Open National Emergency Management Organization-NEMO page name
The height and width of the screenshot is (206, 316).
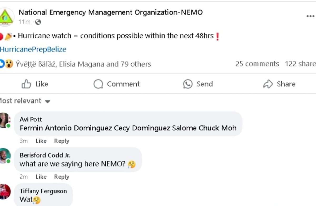pos(111,12)
